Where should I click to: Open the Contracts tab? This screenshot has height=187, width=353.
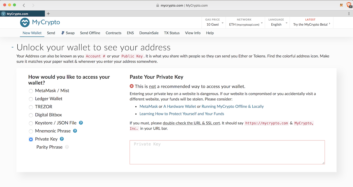point(113,33)
